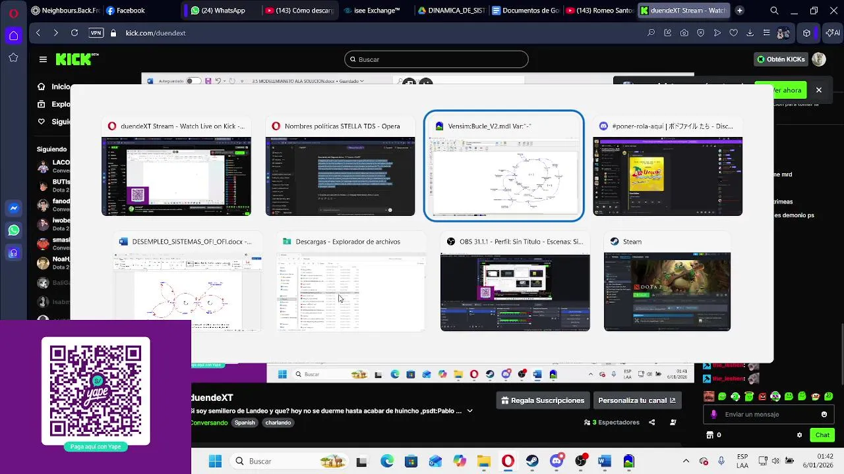
Task: Open the browser downloads icon
Action: (750, 33)
